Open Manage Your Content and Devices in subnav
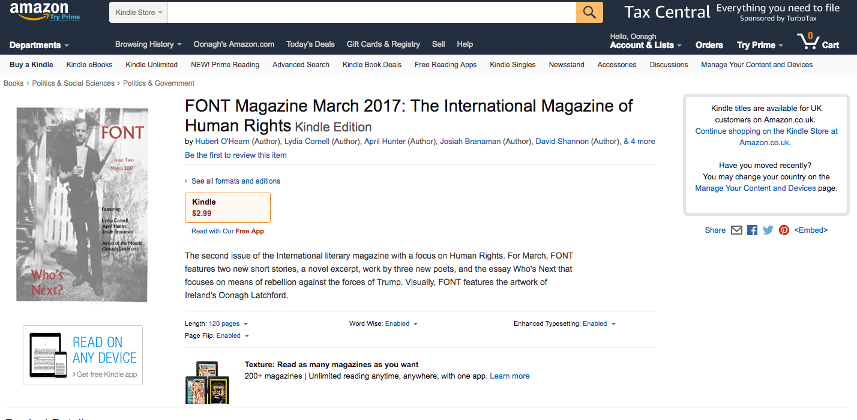Screen dimensions: 857x420 coord(757,65)
